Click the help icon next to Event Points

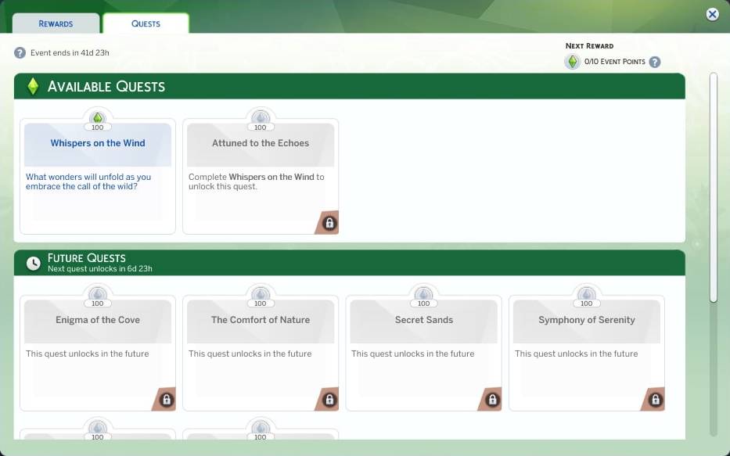655,62
